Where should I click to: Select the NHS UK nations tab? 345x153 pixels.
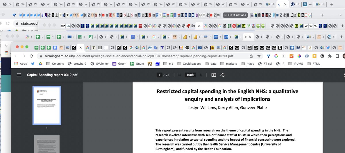coord(235,15)
